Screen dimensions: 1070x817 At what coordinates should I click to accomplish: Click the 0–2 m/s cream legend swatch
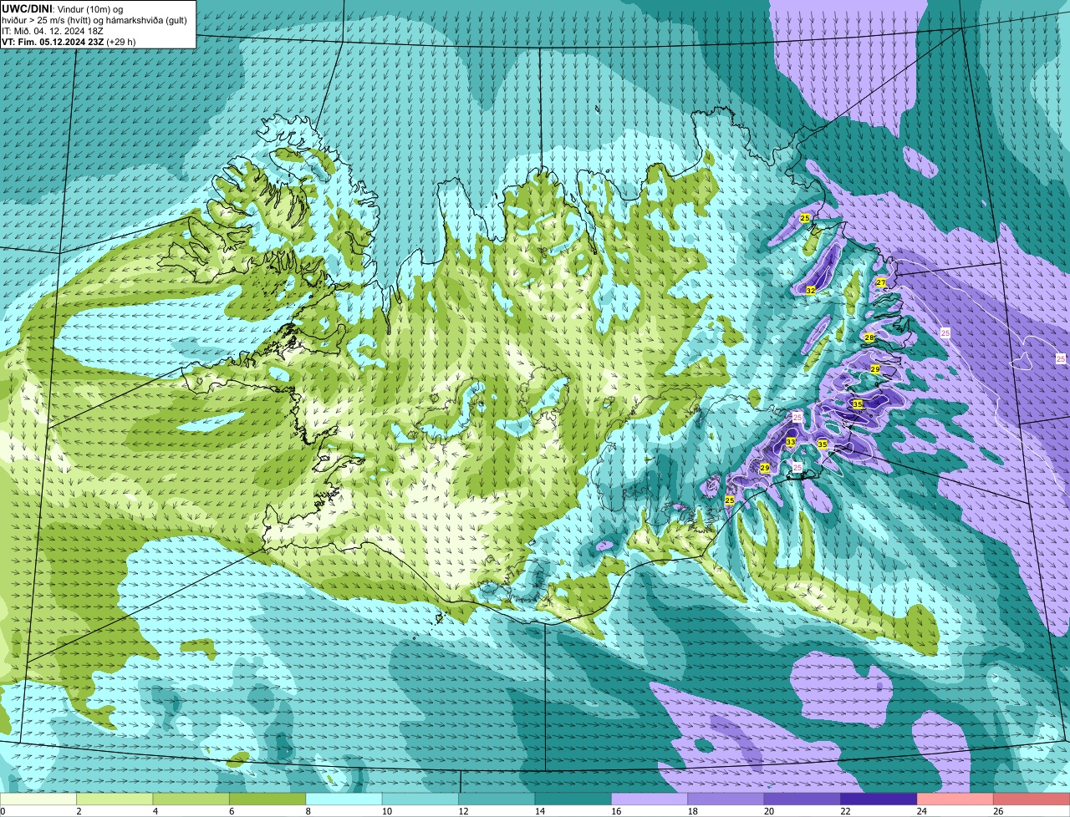38,799
